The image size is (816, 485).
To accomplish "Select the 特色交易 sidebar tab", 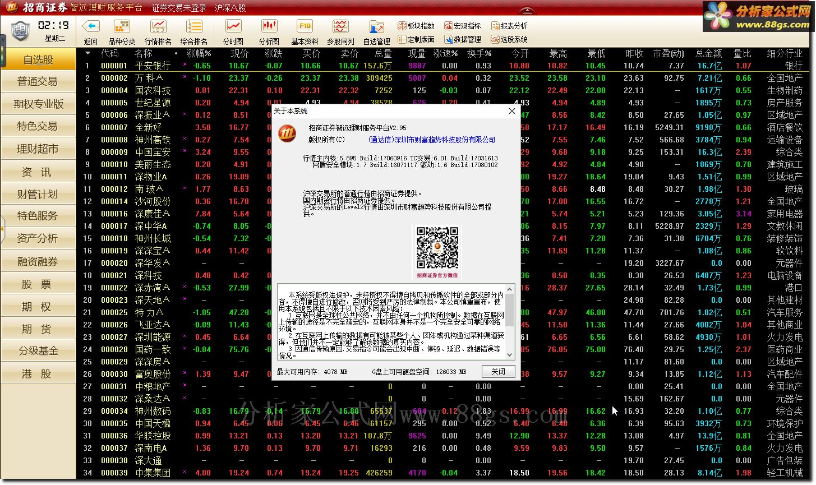I will click(x=38, y=127).
